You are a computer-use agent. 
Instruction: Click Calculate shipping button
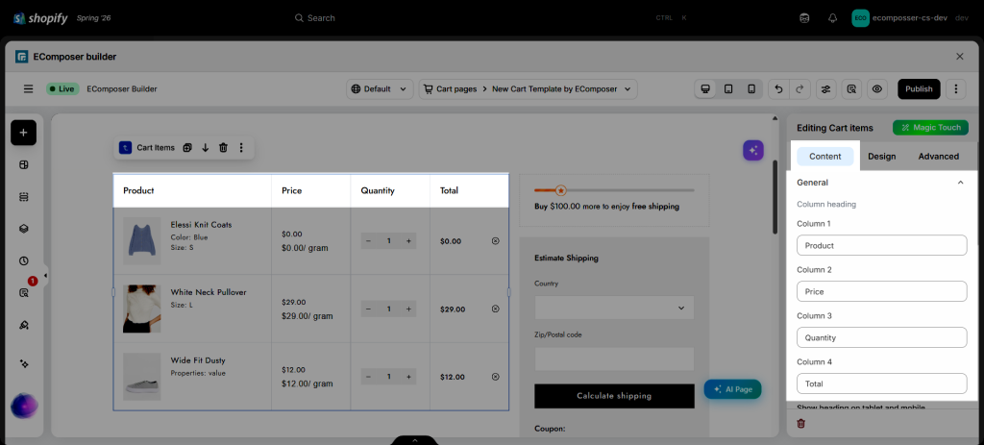pos(614,396)
